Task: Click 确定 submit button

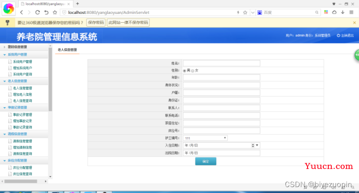Action: 206,161
